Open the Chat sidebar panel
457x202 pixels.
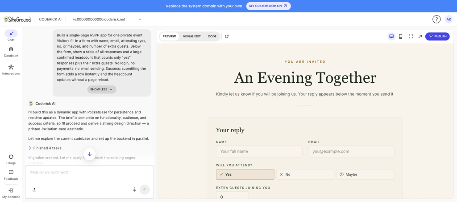click(11, 36)
